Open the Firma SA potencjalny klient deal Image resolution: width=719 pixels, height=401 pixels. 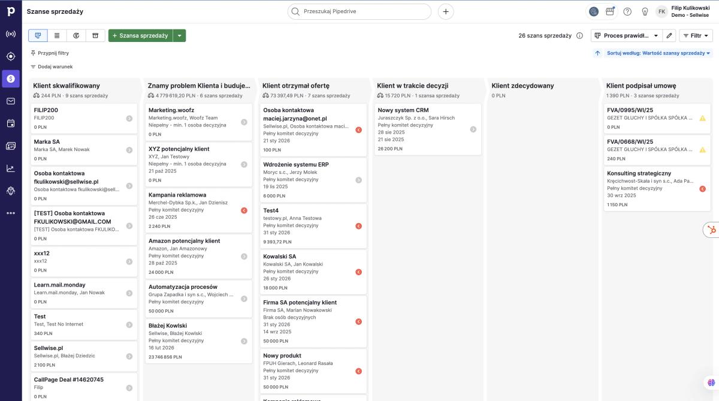coord(313,321)
